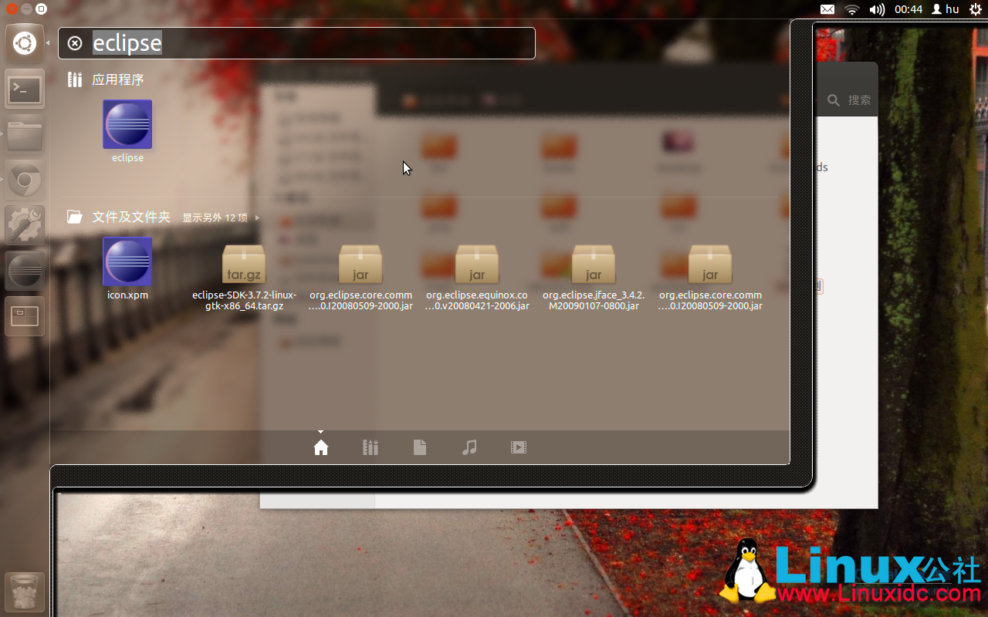Click the 搜索 search button in the file manager
Image resolution: width=988 pixels, height=617 pixels.
coord(849,100)
